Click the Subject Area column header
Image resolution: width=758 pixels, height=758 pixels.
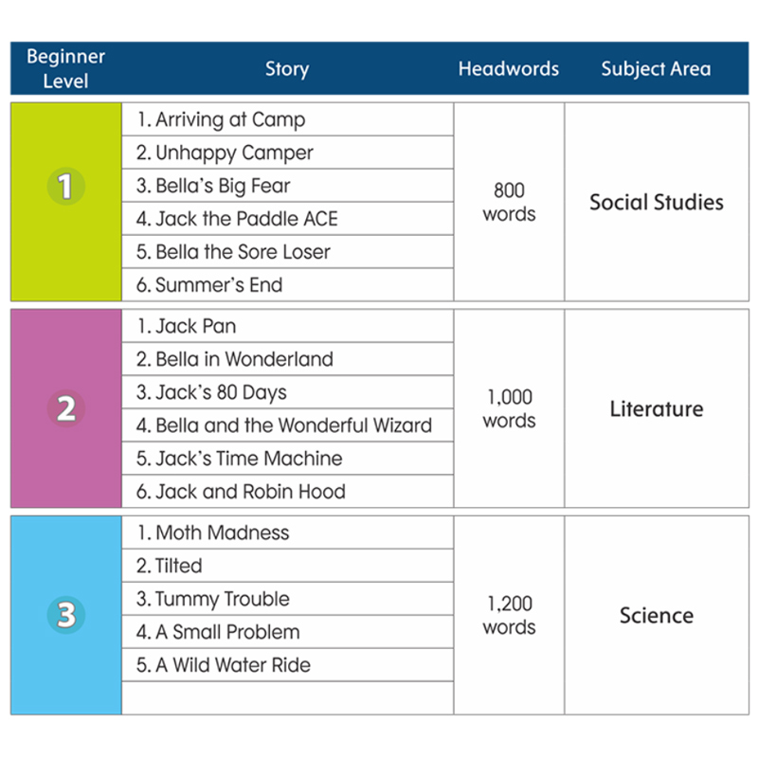click(656, 68)
